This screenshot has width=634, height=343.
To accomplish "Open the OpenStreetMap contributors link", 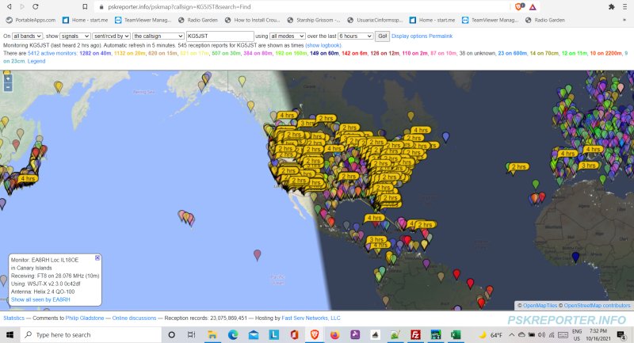I will pyautogui.click(x=597, y=306).
